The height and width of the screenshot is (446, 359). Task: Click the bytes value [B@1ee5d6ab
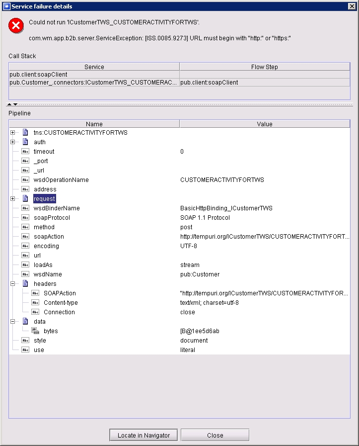pos(200,331)
